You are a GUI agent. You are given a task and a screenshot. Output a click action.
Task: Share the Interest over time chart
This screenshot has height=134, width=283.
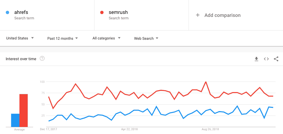click(x=276, y=59)
